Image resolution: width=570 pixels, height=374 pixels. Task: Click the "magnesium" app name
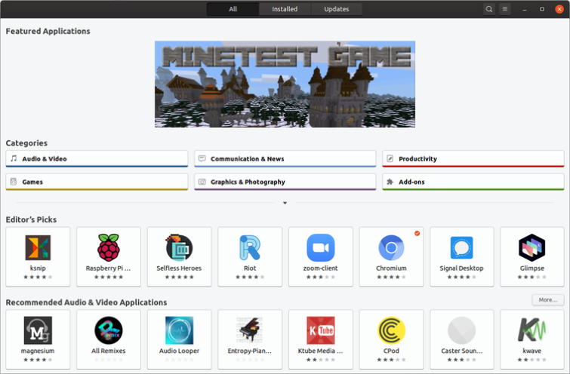[38, 351]
